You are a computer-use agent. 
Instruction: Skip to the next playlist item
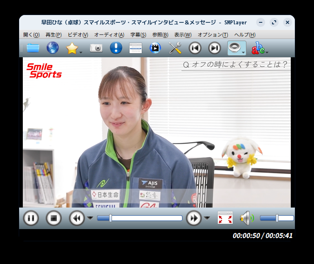[215, 48]
